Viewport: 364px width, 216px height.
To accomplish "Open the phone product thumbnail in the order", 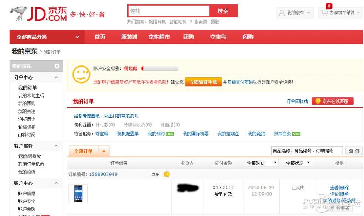I will point(78,194).
